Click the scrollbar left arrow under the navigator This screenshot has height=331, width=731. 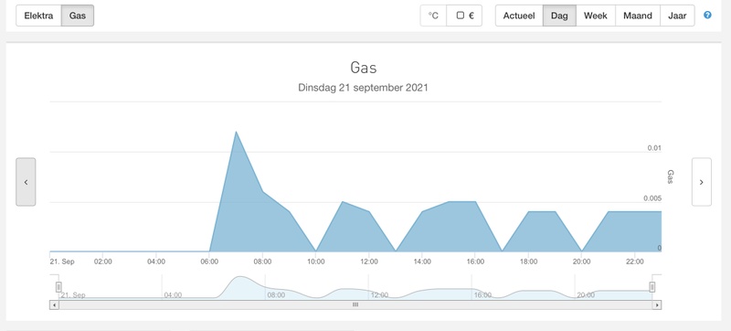[54, 304]
